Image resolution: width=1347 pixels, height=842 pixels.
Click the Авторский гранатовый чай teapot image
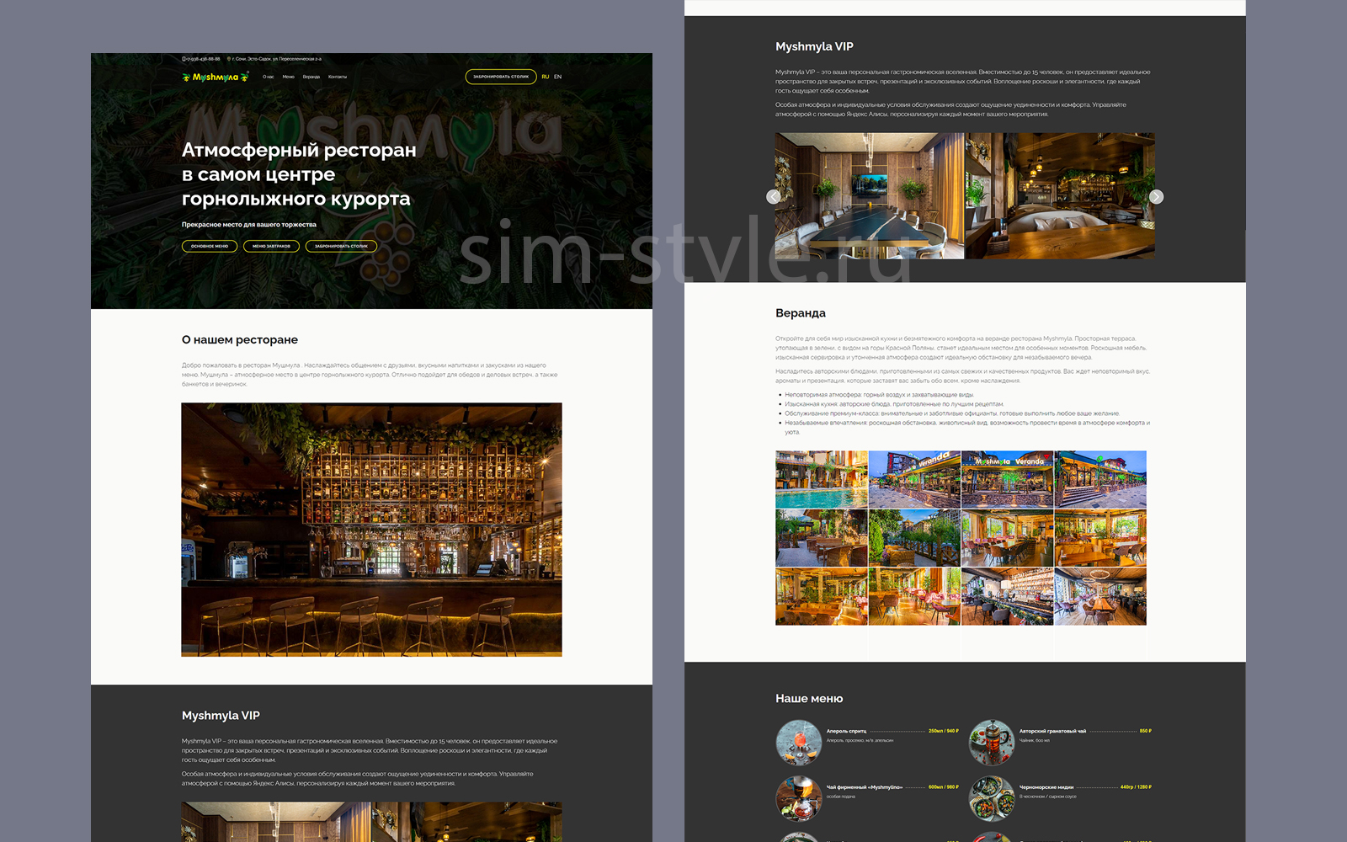[x=992, y=742]
